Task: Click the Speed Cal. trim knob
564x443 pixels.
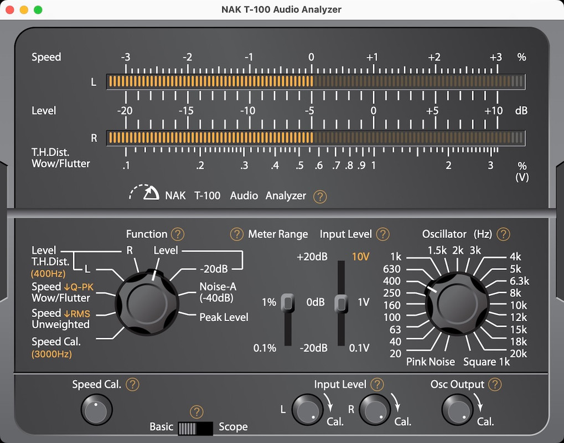Action: [x=96, y=410]
